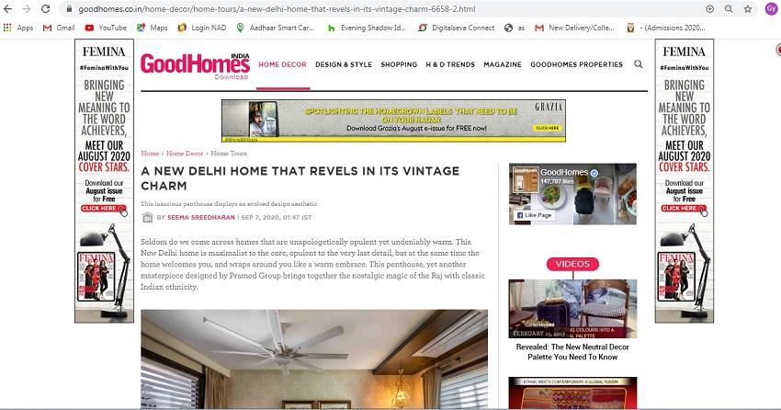This screenshot has height=410, width=781.
Task: Reload the page with refresh icon
Action: pyautogui.click(x=45, y=9)
